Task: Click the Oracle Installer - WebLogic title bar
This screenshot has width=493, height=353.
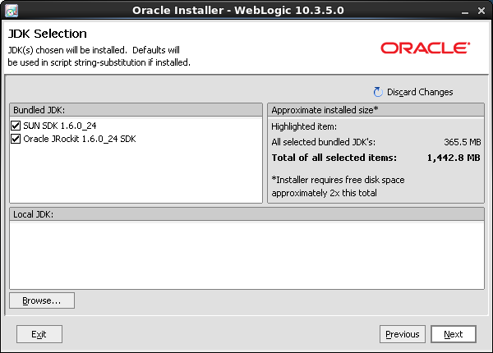Action: [x=238, y=11]
